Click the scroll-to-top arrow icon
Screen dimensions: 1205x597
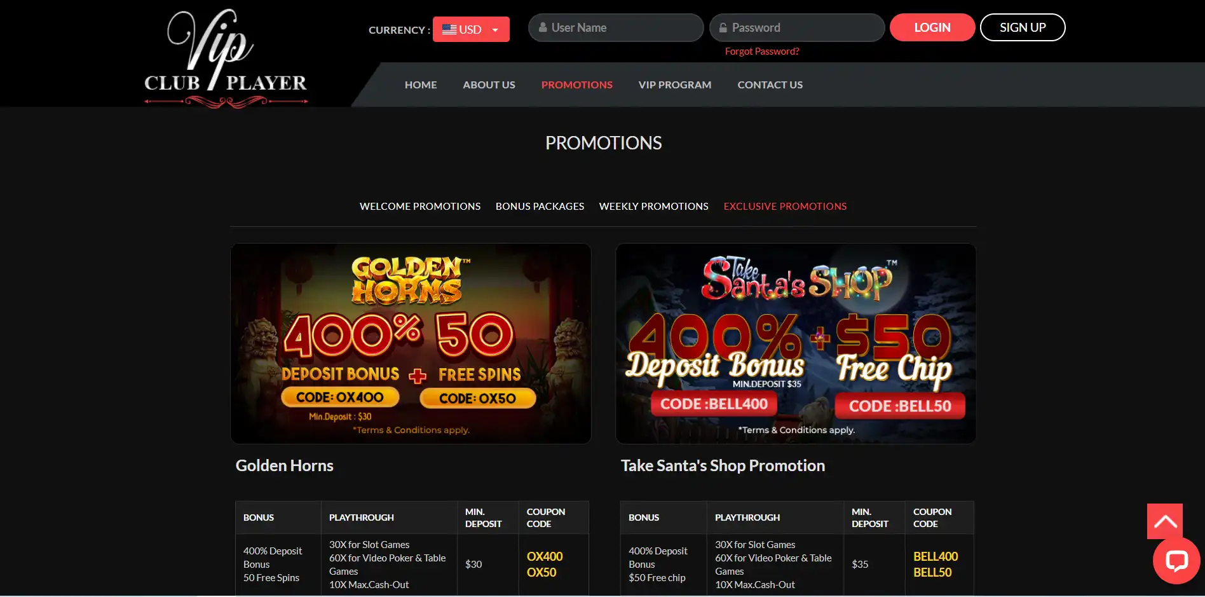point(1165,521)
